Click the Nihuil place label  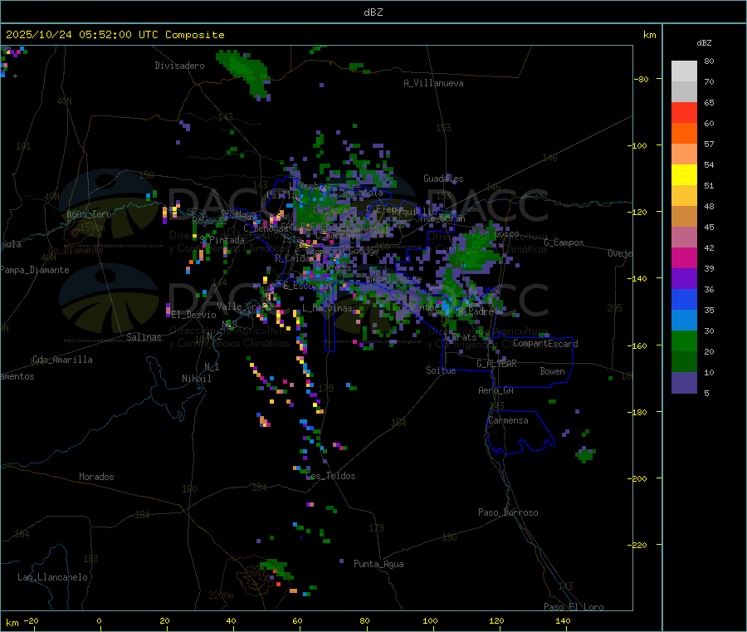(x=196, y=379)
